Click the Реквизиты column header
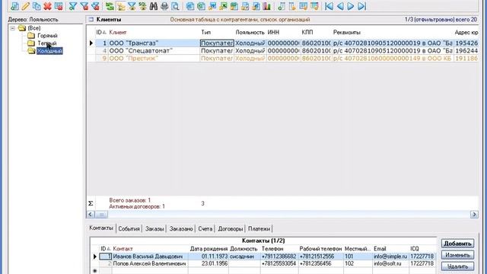The height and width of the screenshot is (274, 487). (x=347, y=32)
